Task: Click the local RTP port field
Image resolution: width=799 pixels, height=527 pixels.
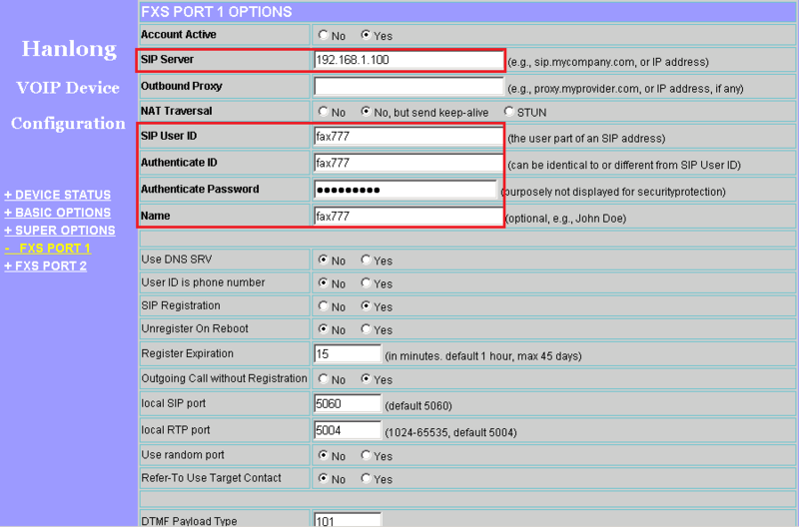Action: (x=348, y=430)
